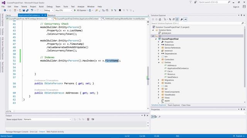Click the Undo toolbar icon
Viewport: 247px width, 138px height.
[x=32, y=10]
